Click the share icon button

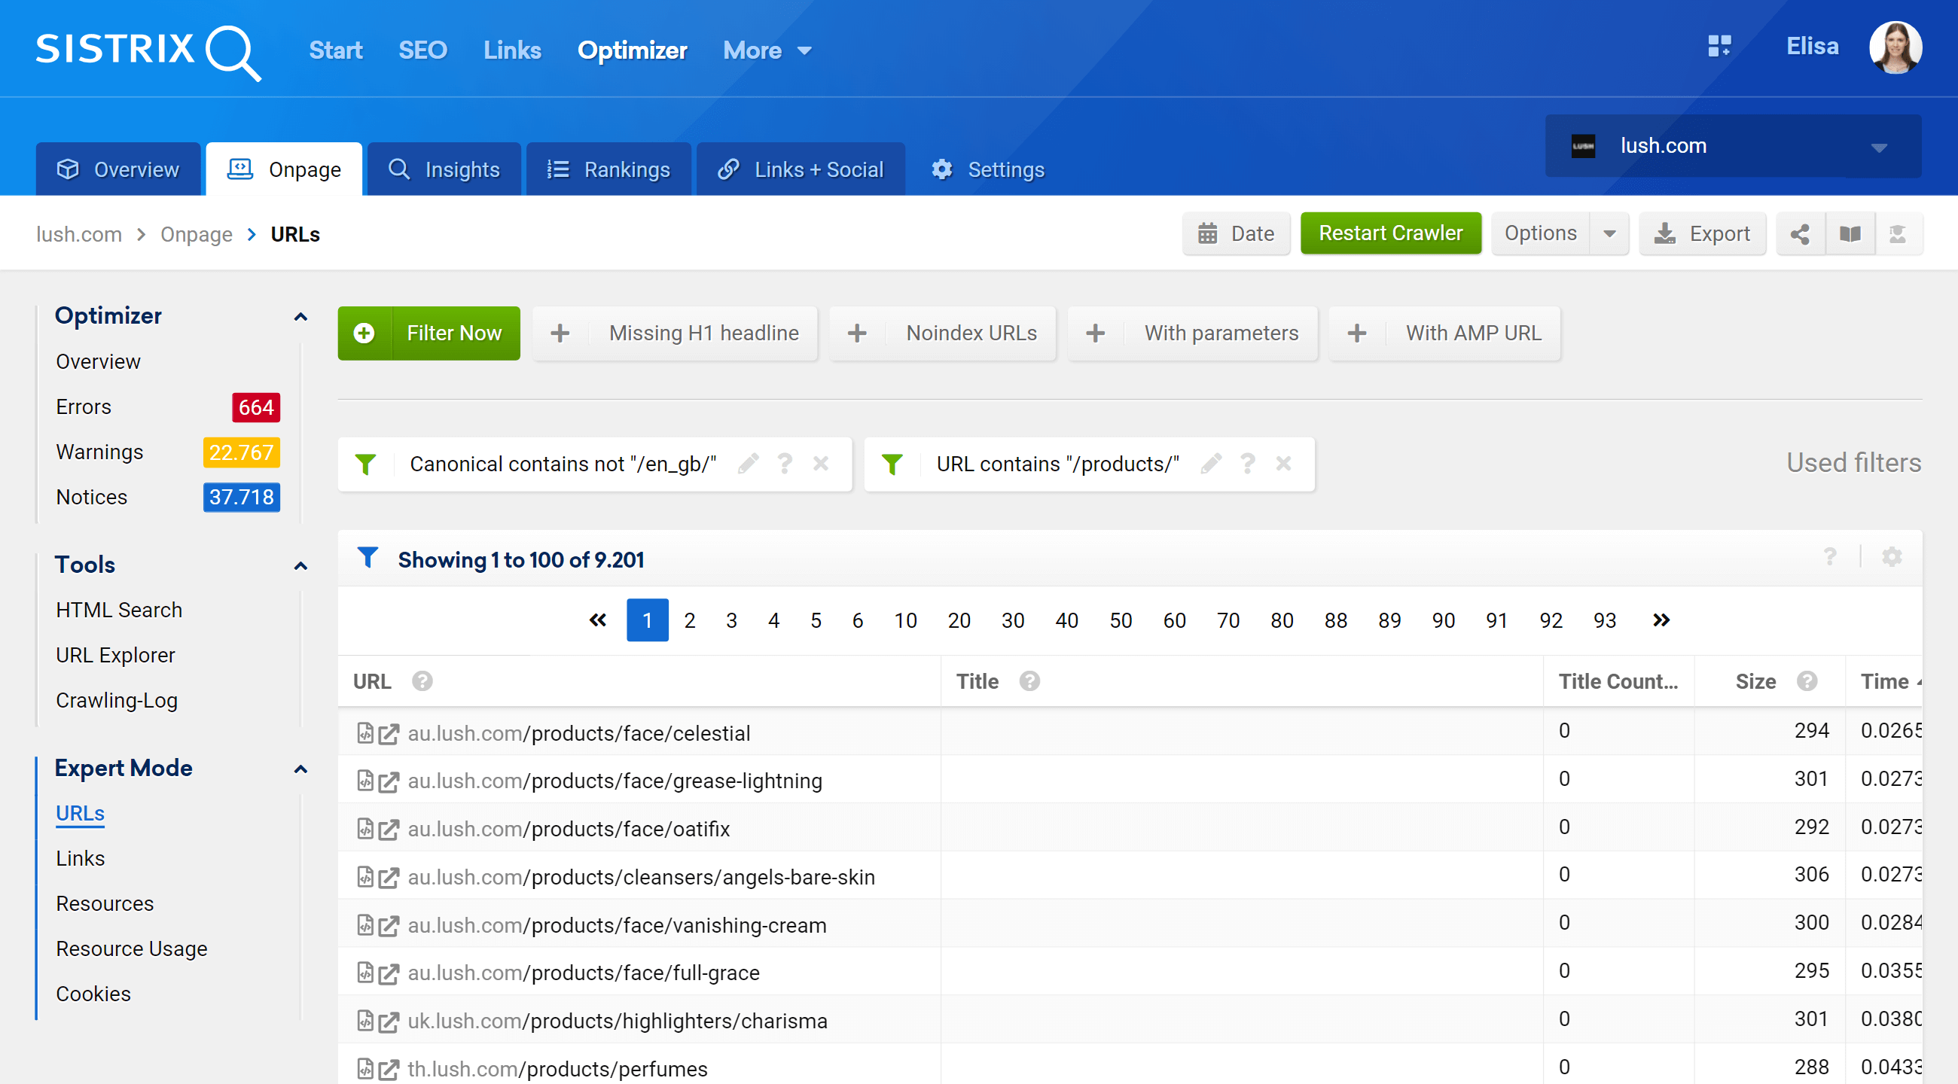pyautogui.click(x=1800, y=234)
